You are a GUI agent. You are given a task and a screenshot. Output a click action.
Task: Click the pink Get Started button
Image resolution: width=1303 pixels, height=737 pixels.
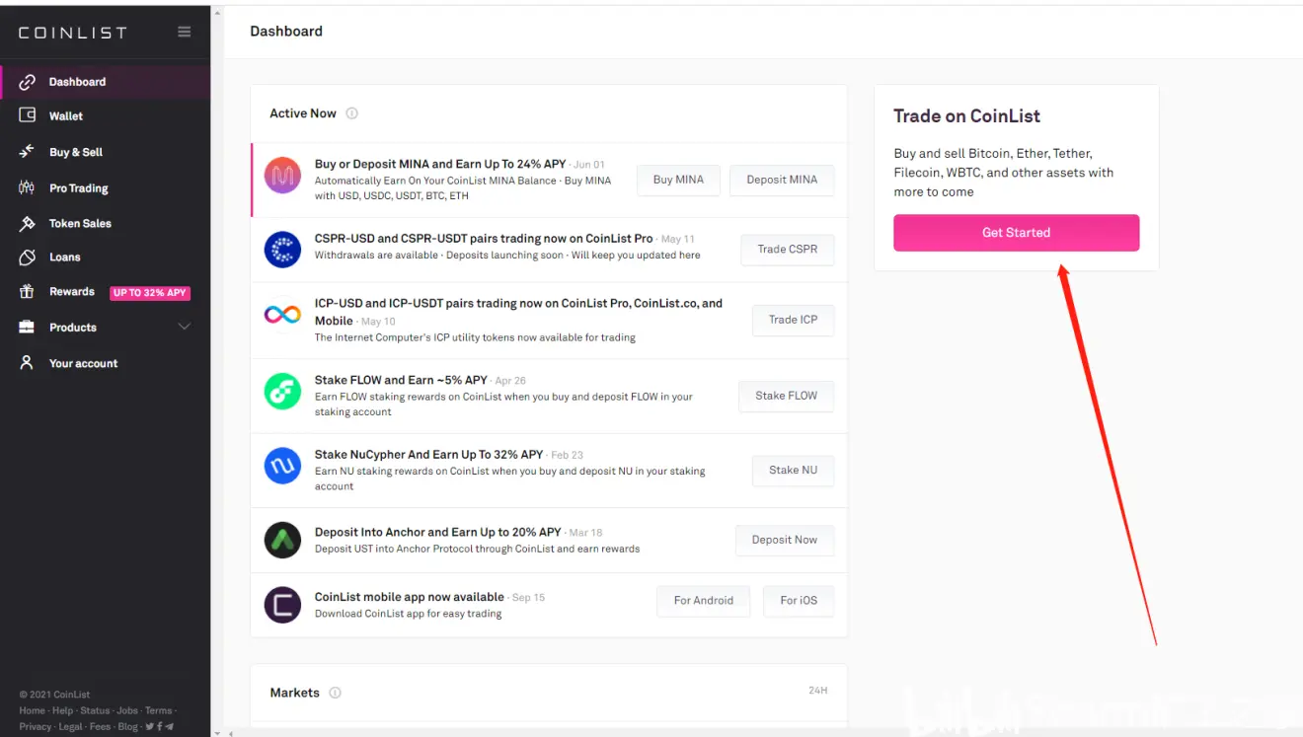1016,233
